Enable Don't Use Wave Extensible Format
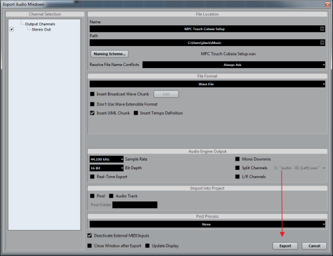Image resolution: width=333 pixels, height=256 pixels. (92, 104)
